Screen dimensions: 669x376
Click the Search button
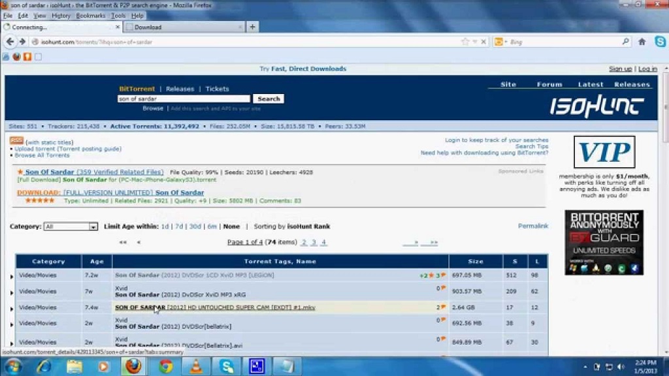pos(269,99)
